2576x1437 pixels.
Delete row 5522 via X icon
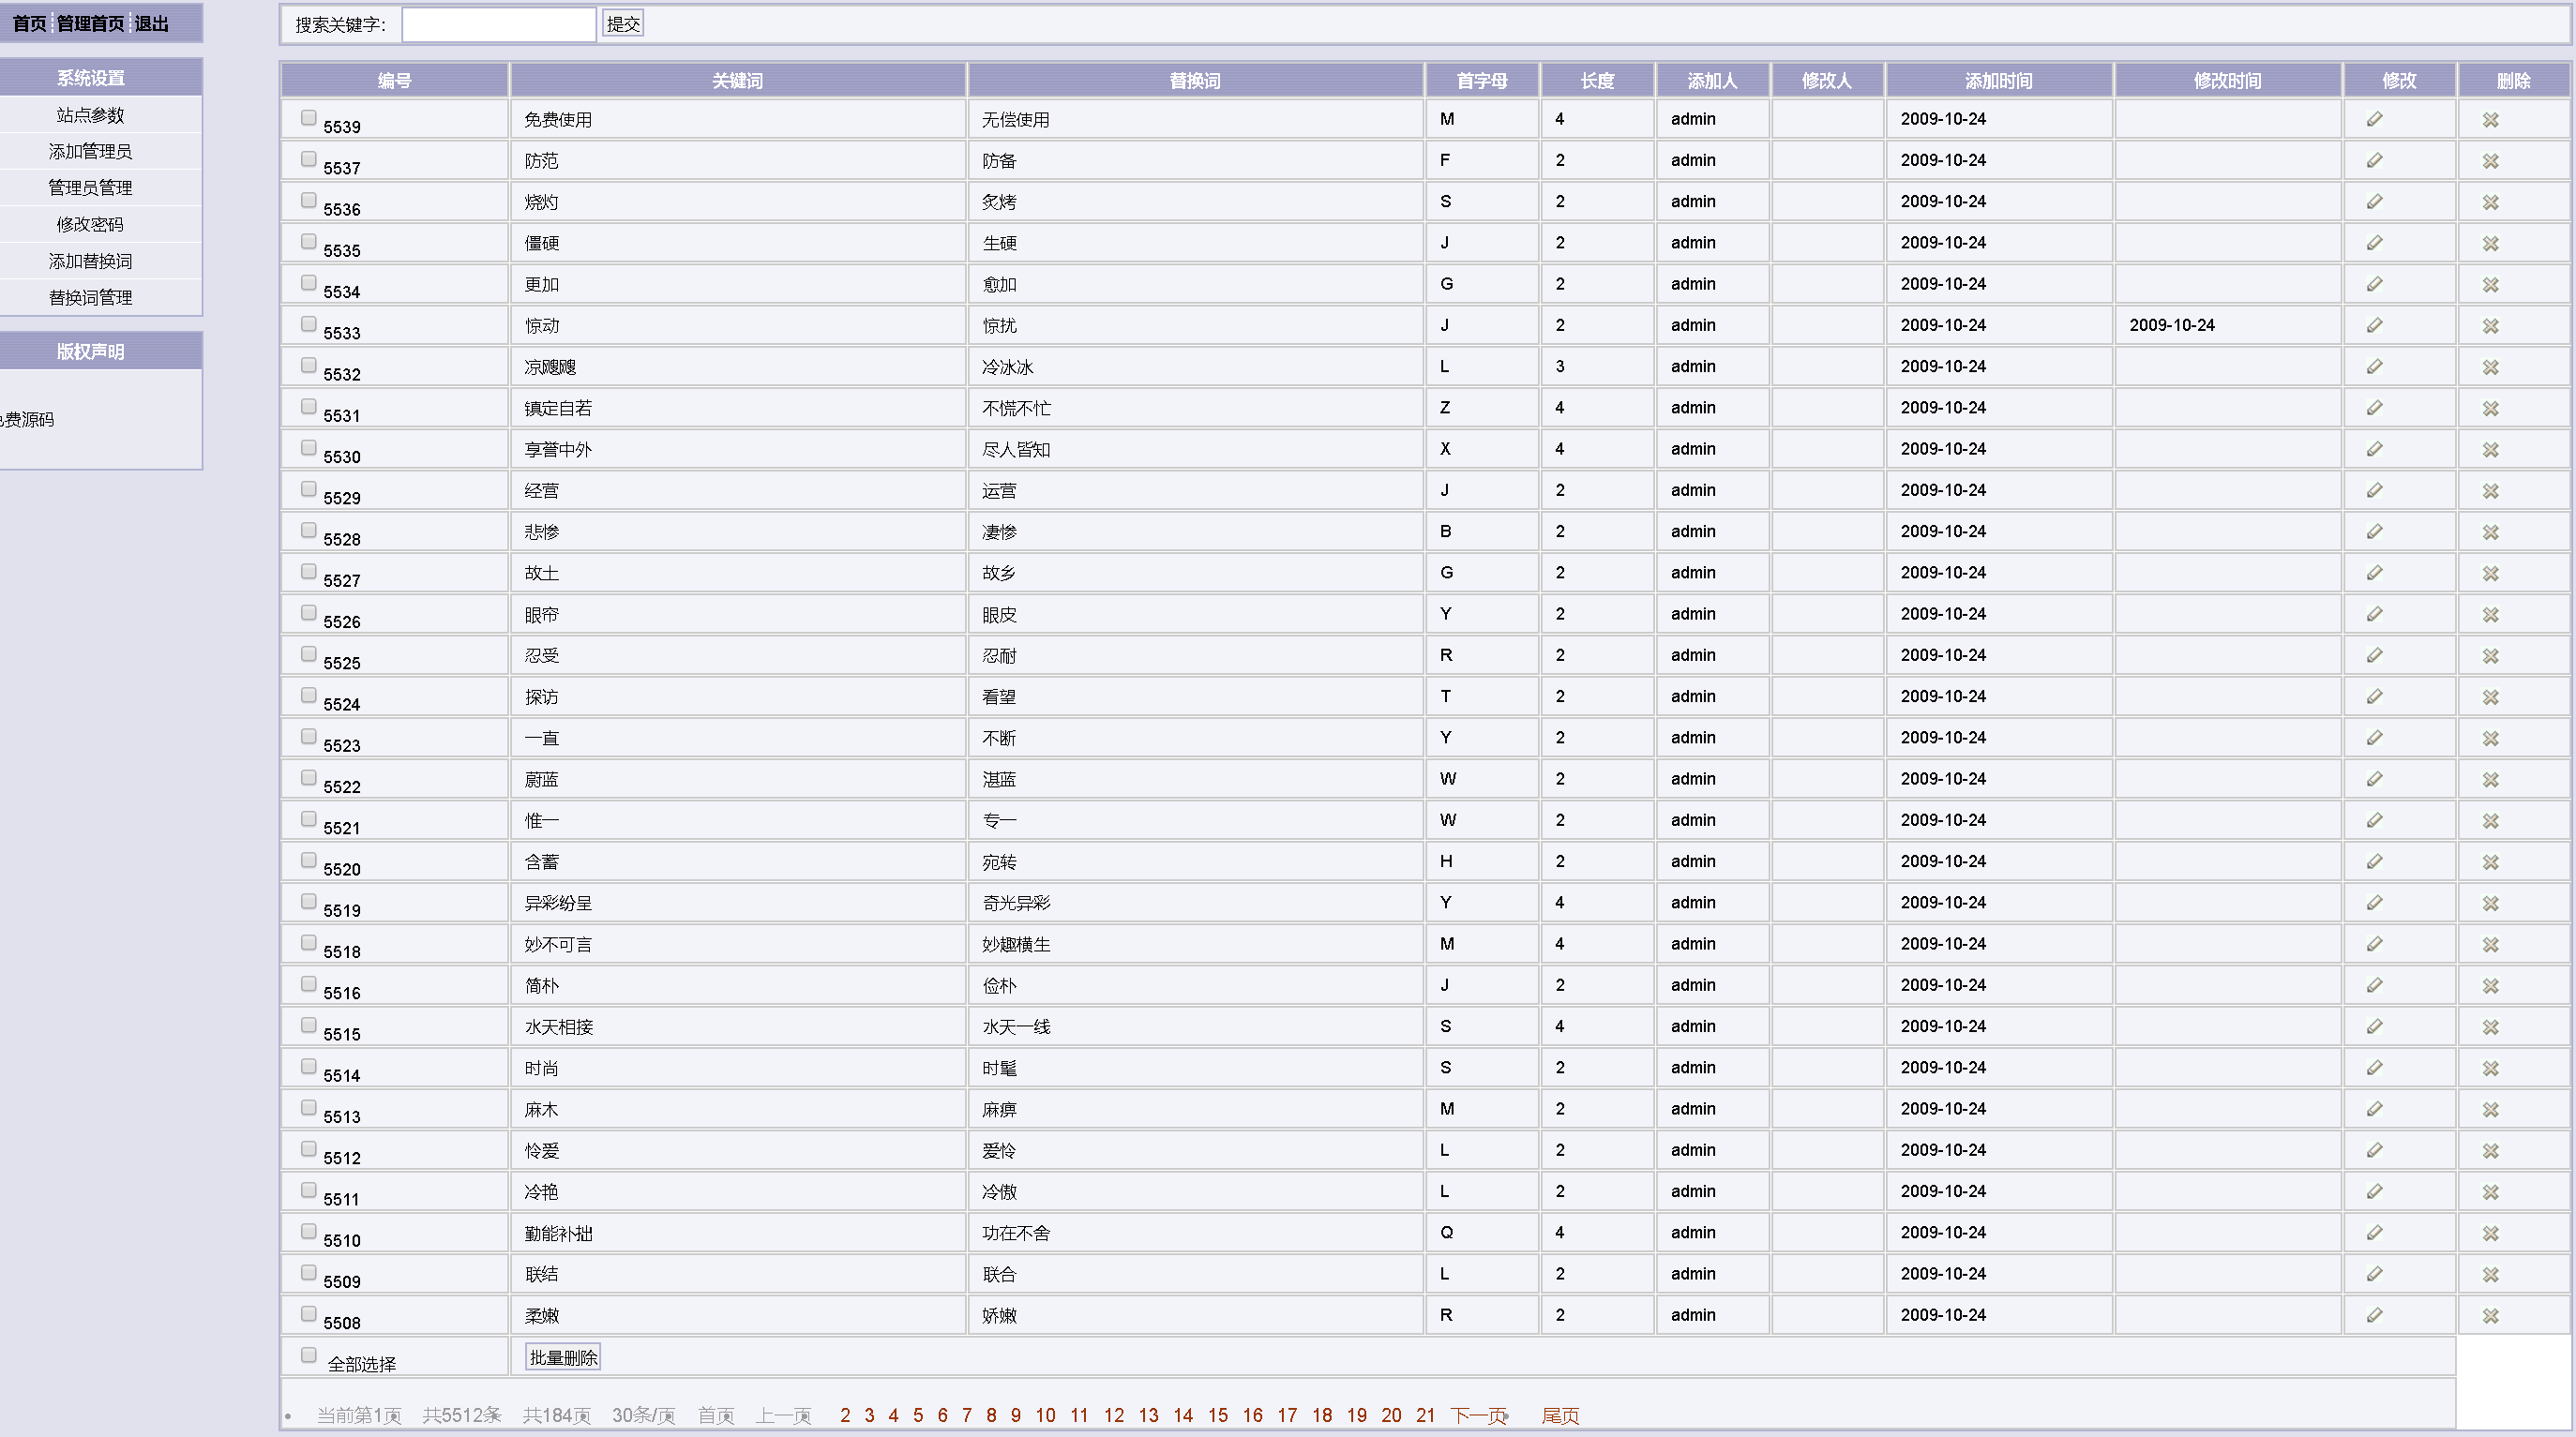pos(2490,780)
